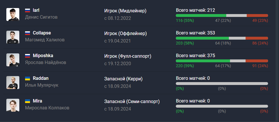Open Mira's player photo
Viewport: 279px width, 122px height.
pos(13,105)
